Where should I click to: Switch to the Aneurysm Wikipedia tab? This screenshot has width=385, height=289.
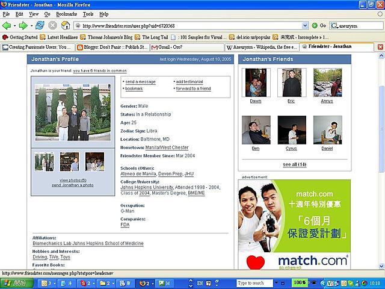point(262,47)
